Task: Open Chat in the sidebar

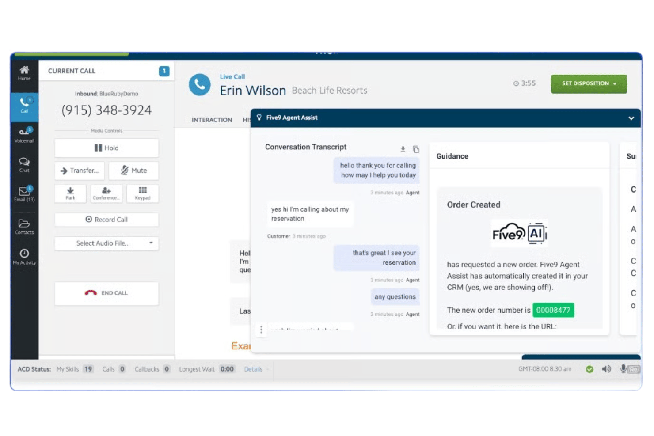Action: pos(24,165)
